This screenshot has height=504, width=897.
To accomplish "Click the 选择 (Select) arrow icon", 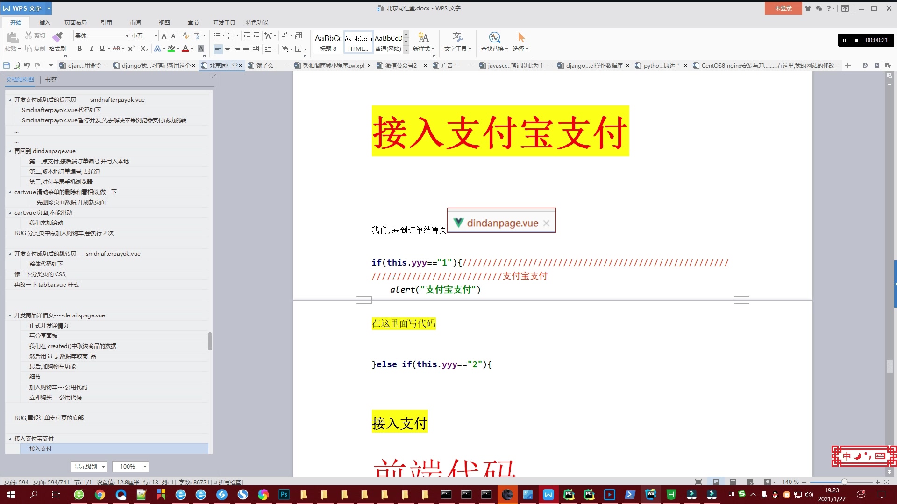I will coord(521,42).
